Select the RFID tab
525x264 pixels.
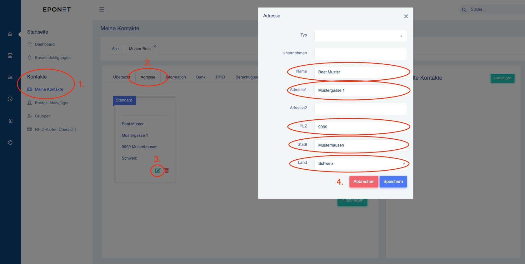point(220,77)
